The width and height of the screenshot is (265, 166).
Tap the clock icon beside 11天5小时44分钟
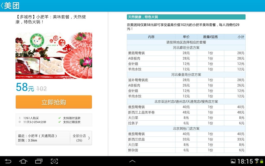pyautogui.click(x=20, y=122)
